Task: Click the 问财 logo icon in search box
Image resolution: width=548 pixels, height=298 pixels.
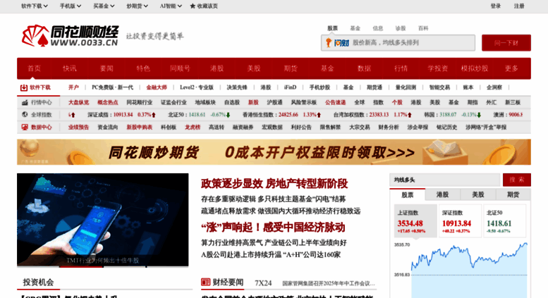Action: 338,42
